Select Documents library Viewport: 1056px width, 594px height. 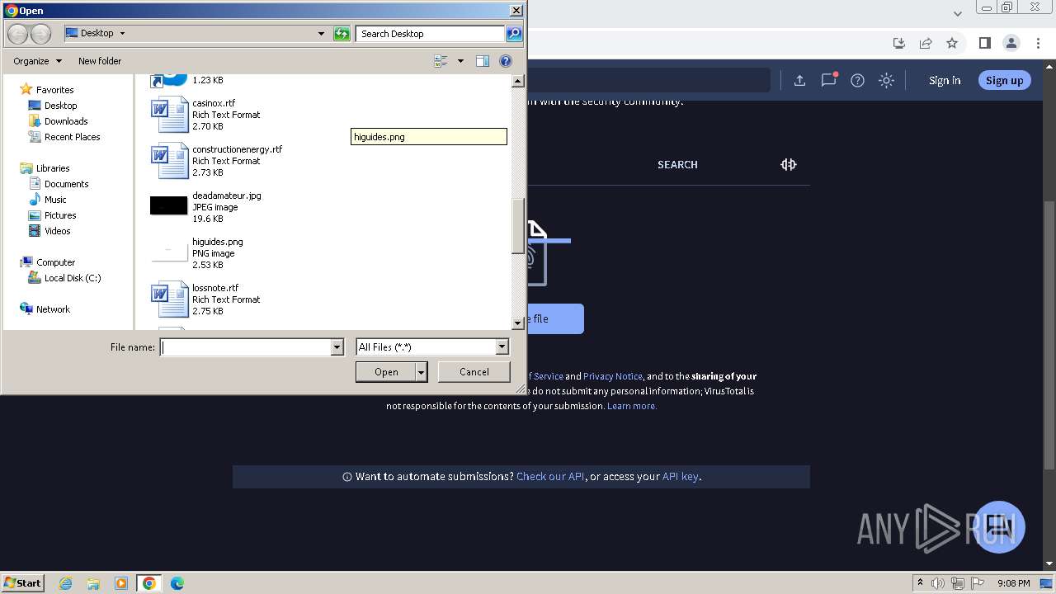click(66, 184)
